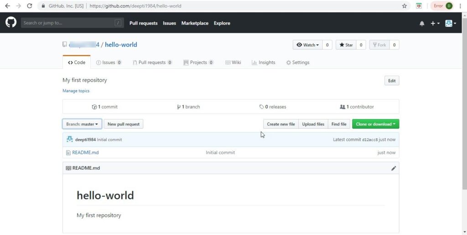Click Edit for repository description
Screen dimensions: 467x235
coord(392,81)
